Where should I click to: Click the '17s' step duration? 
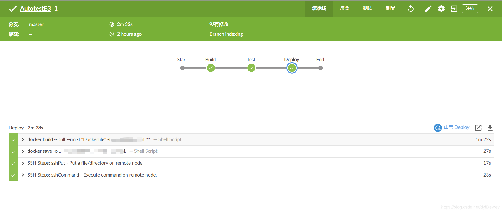[487, 163]
